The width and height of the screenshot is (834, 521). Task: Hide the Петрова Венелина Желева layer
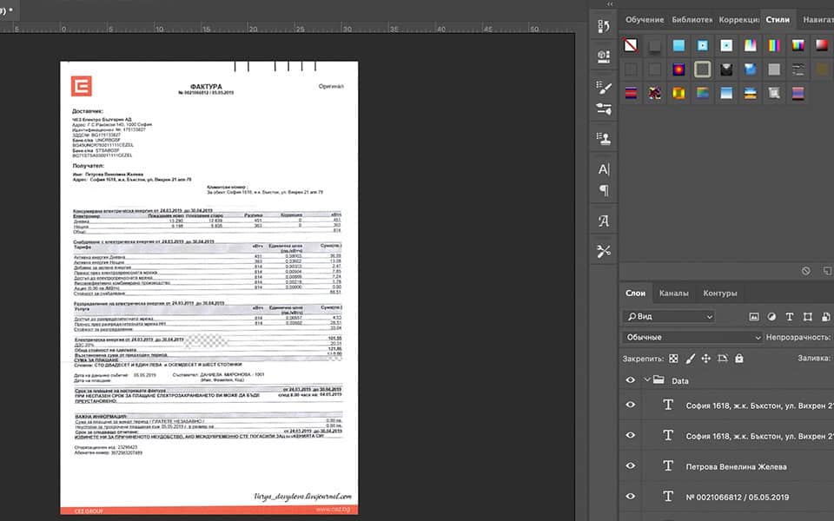[x=631, y=465]
